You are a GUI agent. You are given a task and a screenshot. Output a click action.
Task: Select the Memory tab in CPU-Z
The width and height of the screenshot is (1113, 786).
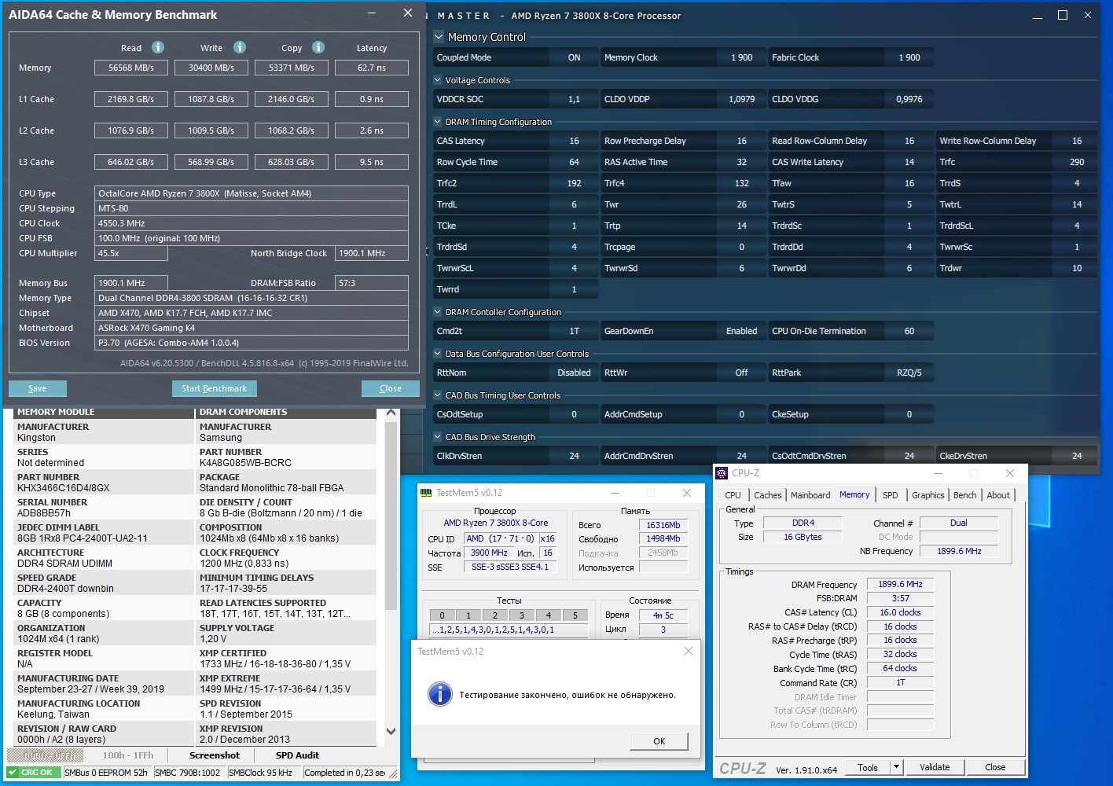click(854, 494)
